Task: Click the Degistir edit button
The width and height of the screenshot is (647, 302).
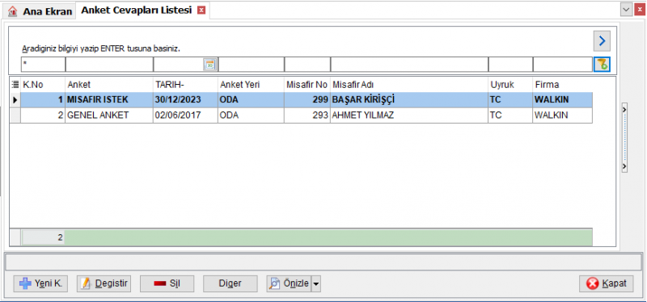Action: point(104,283)
